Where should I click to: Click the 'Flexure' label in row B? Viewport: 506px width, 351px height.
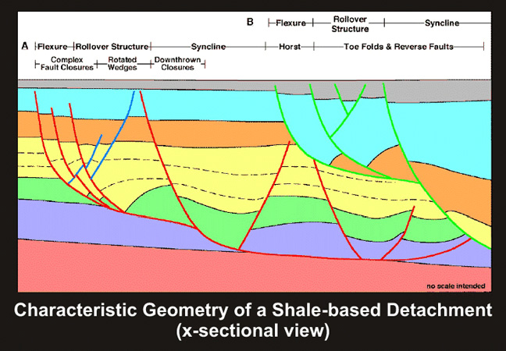(290, 23)
